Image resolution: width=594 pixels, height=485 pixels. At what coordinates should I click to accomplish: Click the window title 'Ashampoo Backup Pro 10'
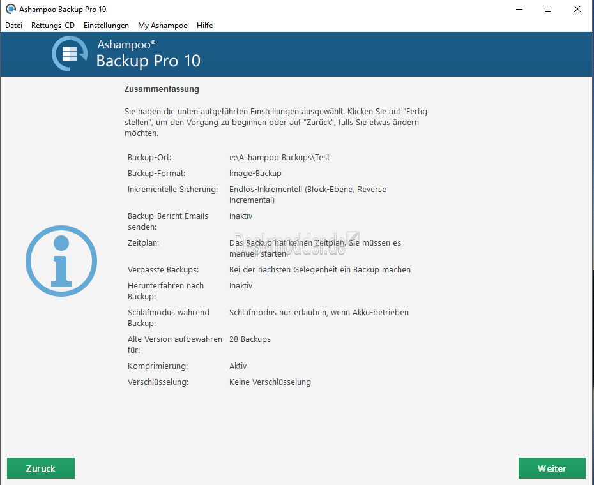coord(63,9)
